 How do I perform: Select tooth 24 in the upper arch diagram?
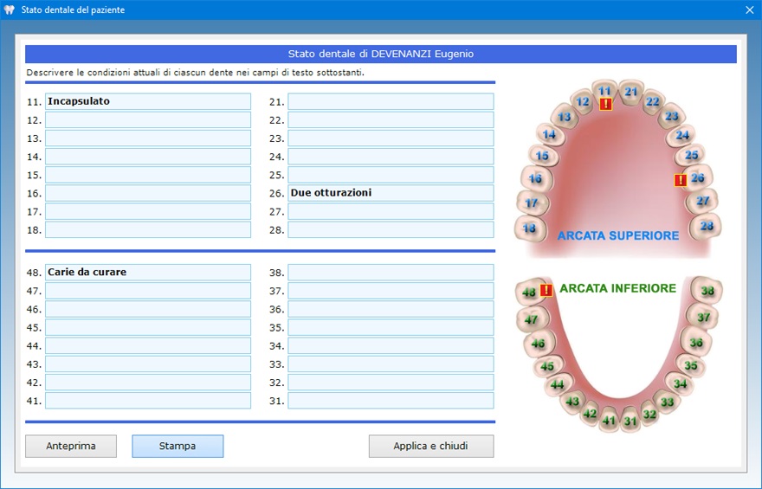(681, 135)
